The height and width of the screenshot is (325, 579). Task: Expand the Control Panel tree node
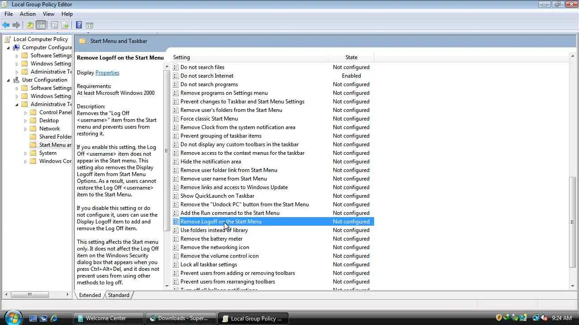tap(25, 112)
